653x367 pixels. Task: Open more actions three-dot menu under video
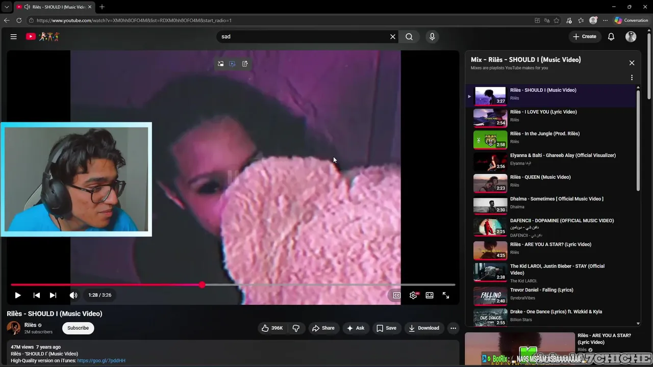pos(453,328)
